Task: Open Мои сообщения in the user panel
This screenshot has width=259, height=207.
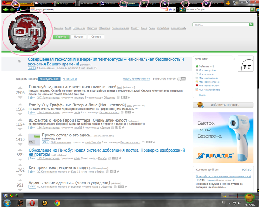Action: 208,78
